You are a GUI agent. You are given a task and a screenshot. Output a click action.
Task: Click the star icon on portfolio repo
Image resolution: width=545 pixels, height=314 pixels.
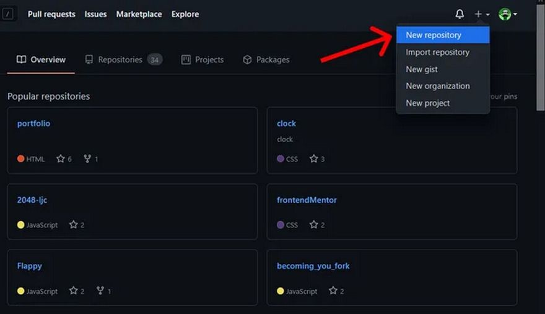pos(61,159)
